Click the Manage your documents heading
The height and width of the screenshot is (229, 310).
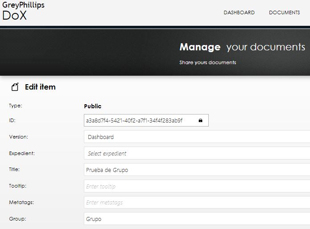click(x=242, y=47)
